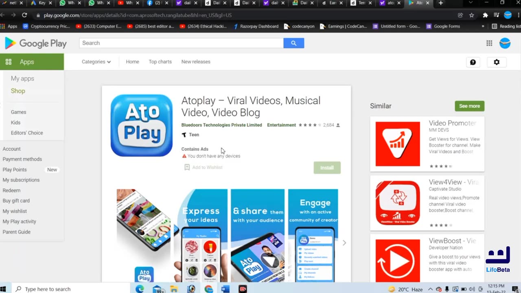Open My apps in sidebar
The width and height of the screenshot is (521, 293).
tap(22, 79)
